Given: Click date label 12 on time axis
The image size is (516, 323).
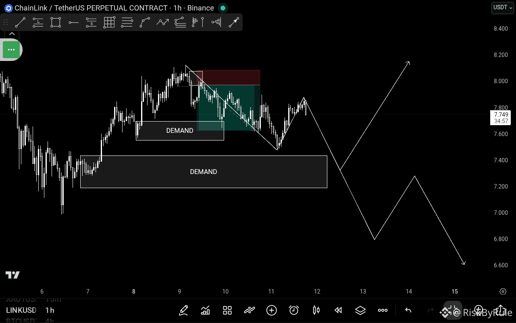Looking at the screenshot, I should (317, 292).
